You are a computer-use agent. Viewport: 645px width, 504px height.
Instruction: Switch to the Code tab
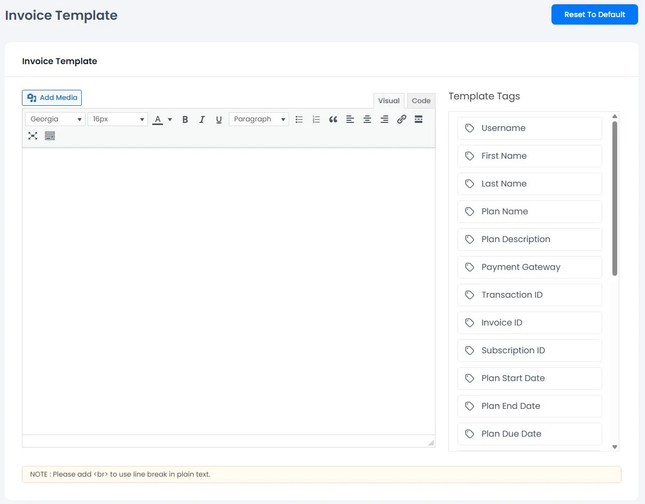(421, 100)
